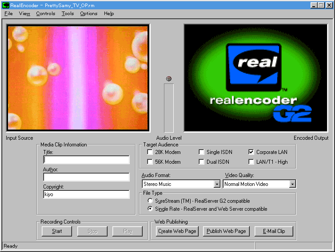The width and height of the screenshot is (335, 252).
Task: Check the Dual ISDN option
Action: [x=201, y=162]
